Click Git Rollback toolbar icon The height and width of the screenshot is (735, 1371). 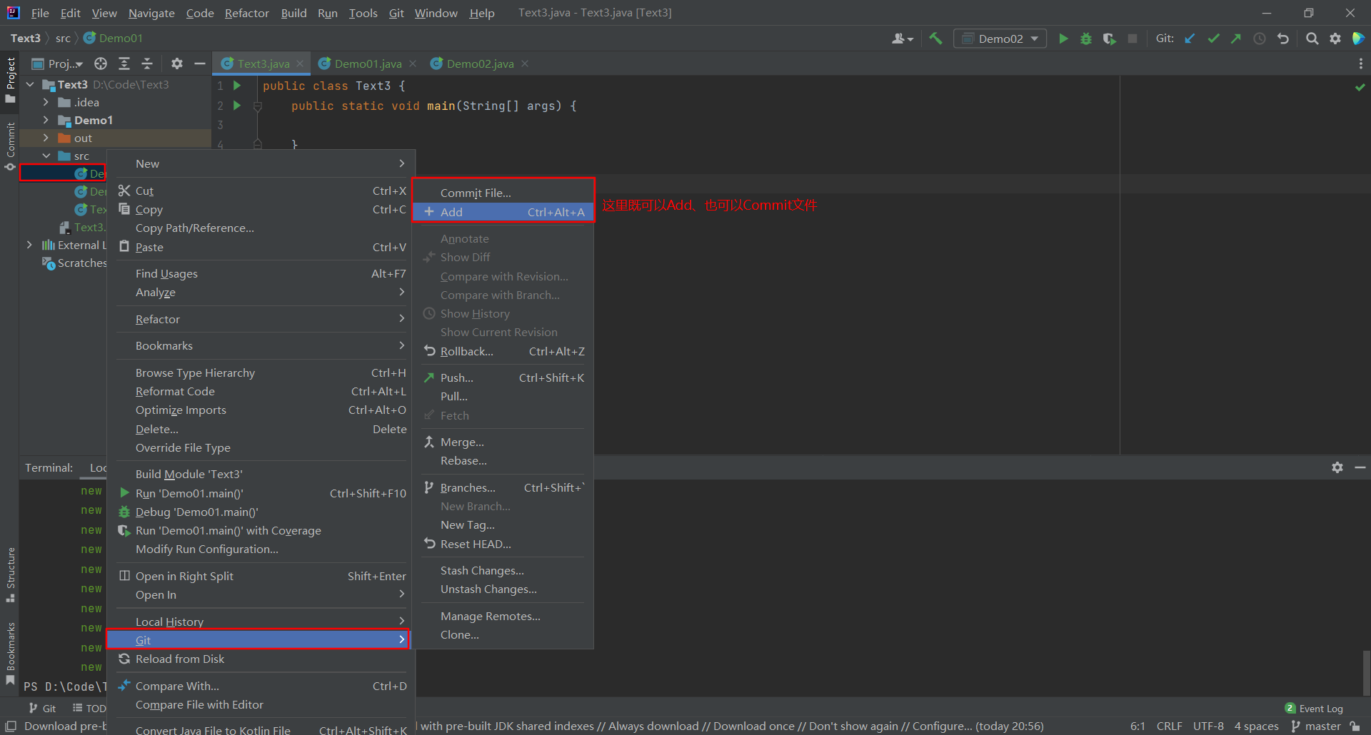click(x=1283, y=39)
